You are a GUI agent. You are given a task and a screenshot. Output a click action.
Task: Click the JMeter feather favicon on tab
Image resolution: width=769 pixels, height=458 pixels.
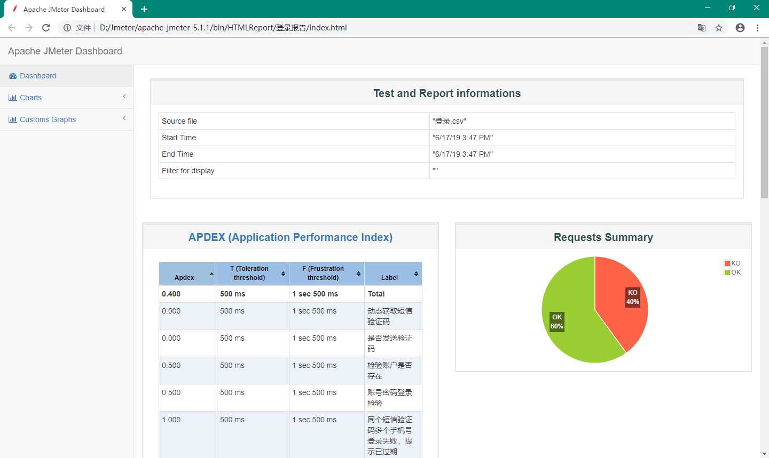pos(15,9)
